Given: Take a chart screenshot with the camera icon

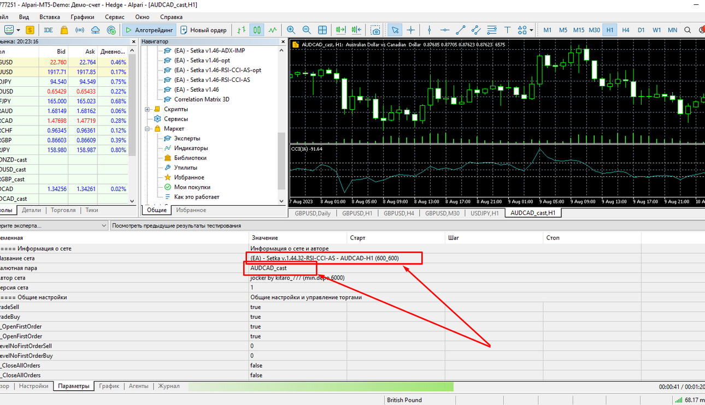Looking at the screenshot, I should click(x=375, y=30).
